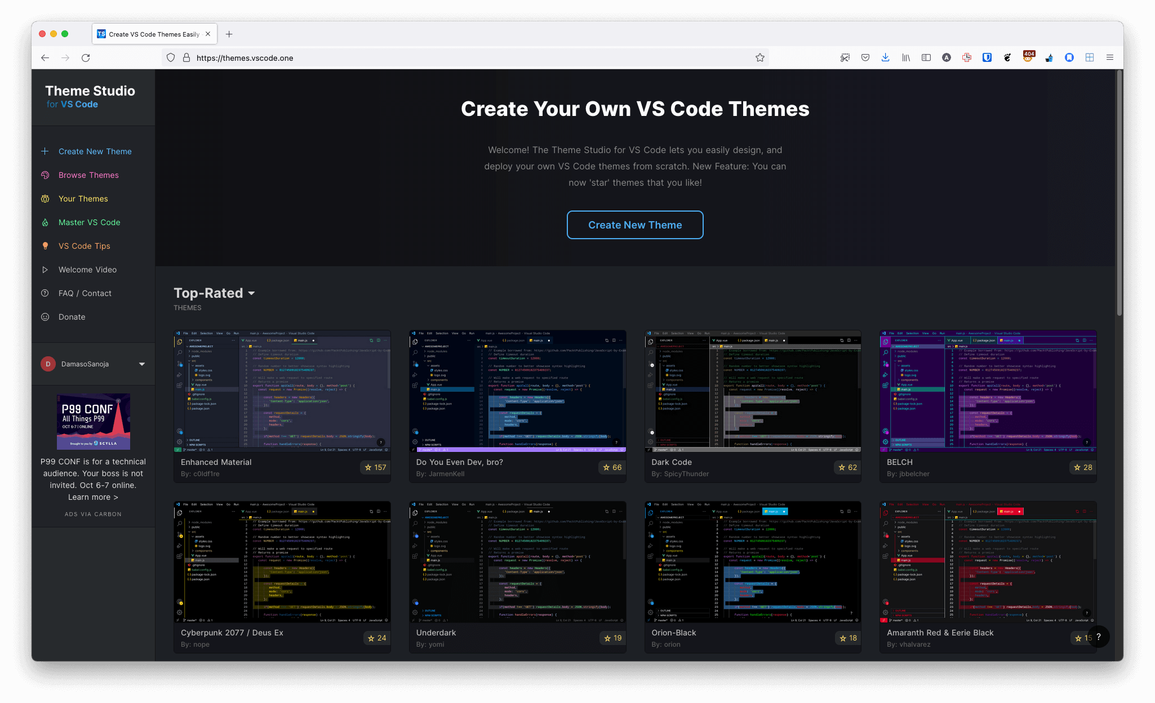Click the play icon beside Welcome Video

click(x=45, y=270)
